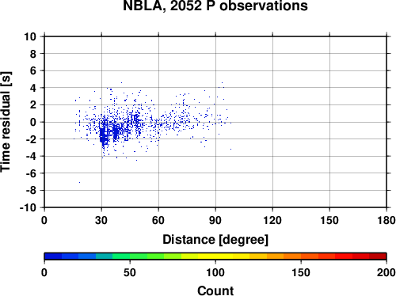
Task: Click y-axis tick label '-2'
Action: click(31, 139)
